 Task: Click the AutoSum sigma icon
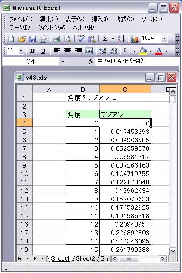tap(105, 39)
